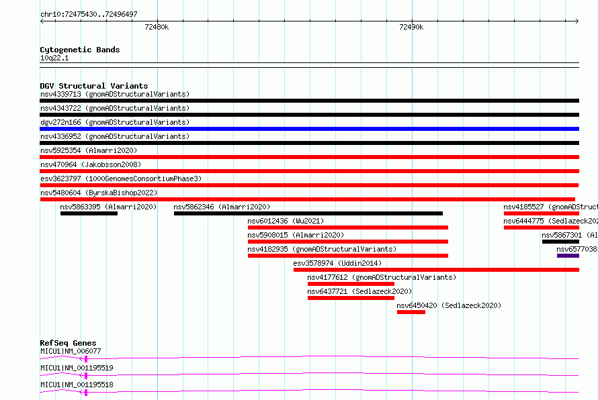Click the 72490k ruler tick label
598x400 pixels.
[411, 27]
